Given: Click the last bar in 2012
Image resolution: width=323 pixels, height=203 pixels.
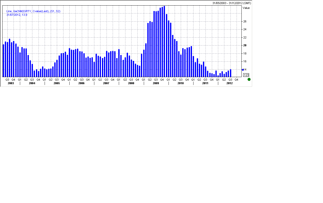Looking at the screenshot, I should pos(230,73).
